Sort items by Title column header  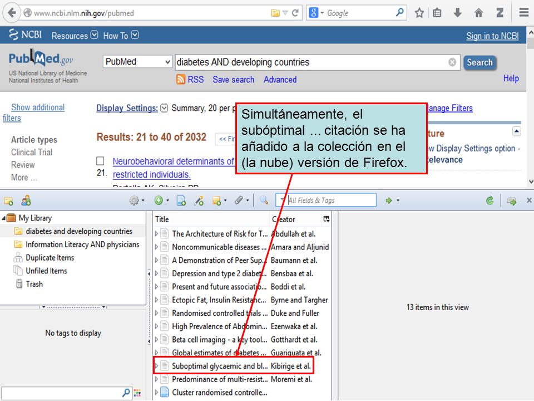[162, 219]
